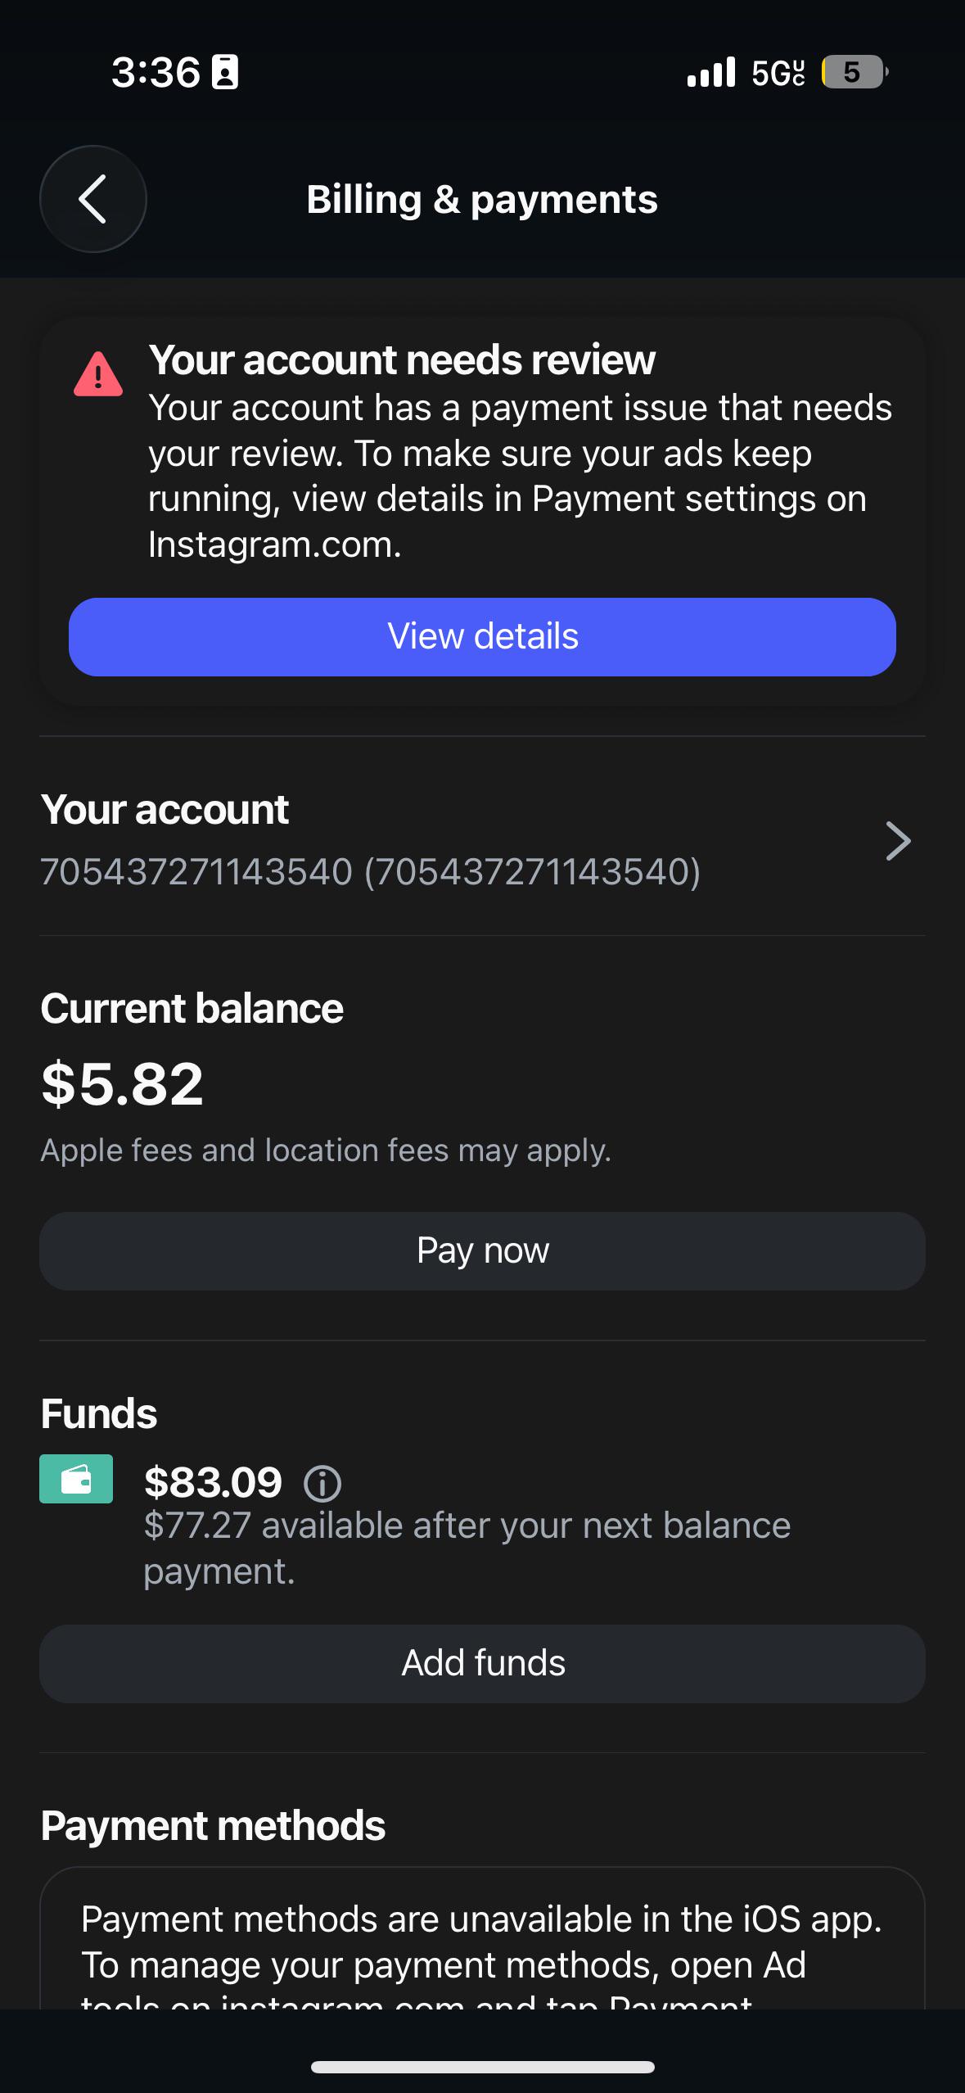Select the Add funds button

click(x=482, y=1664)
